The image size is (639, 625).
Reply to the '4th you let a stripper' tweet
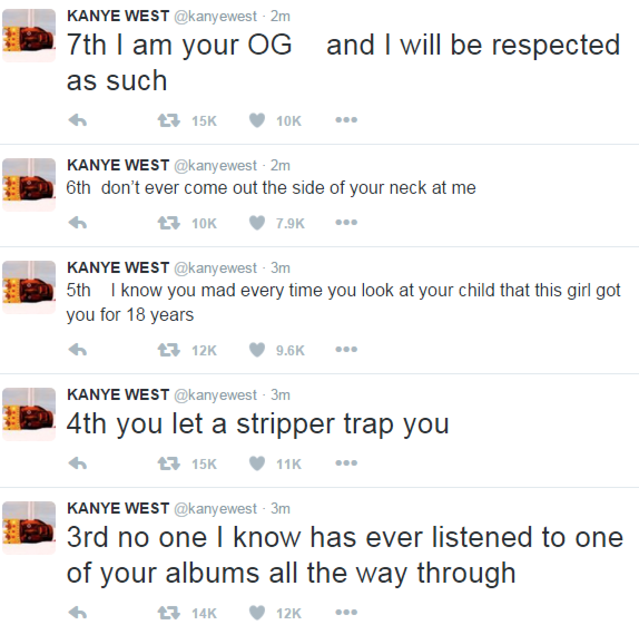click(x=77, y=463)
